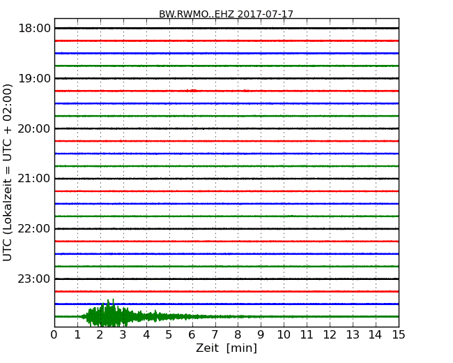
Task: Click the x-axis tick label 13
Action: point(353,334)
